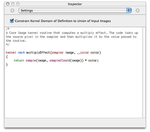Click the forward arrow in Inspector
Screen dimensions: 150x132
137,11
